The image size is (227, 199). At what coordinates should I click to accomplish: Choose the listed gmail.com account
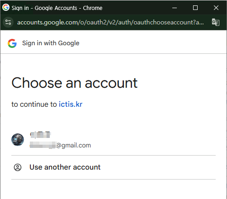pyautogui.click(x=113, y=140)
